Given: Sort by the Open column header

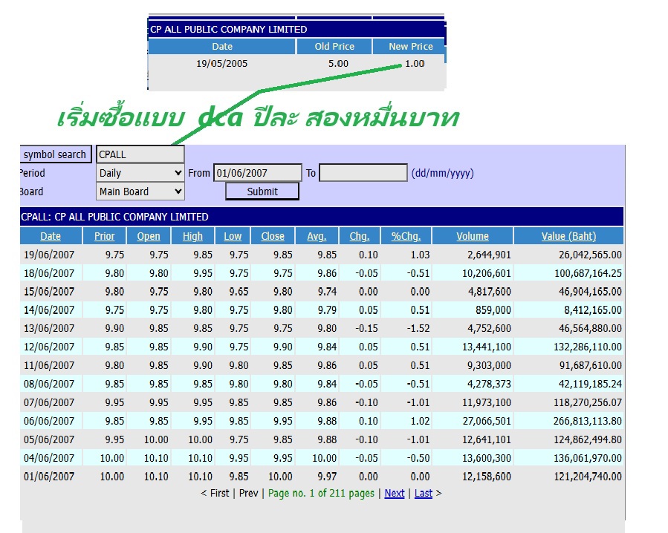Looking at the screenshot, I should 149,236.
